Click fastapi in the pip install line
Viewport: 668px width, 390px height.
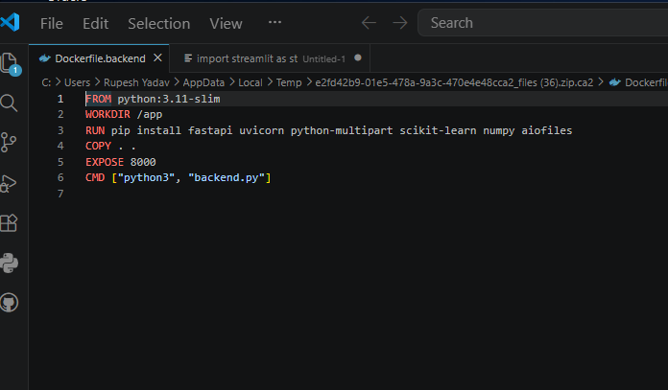click(x=210, y=130)
